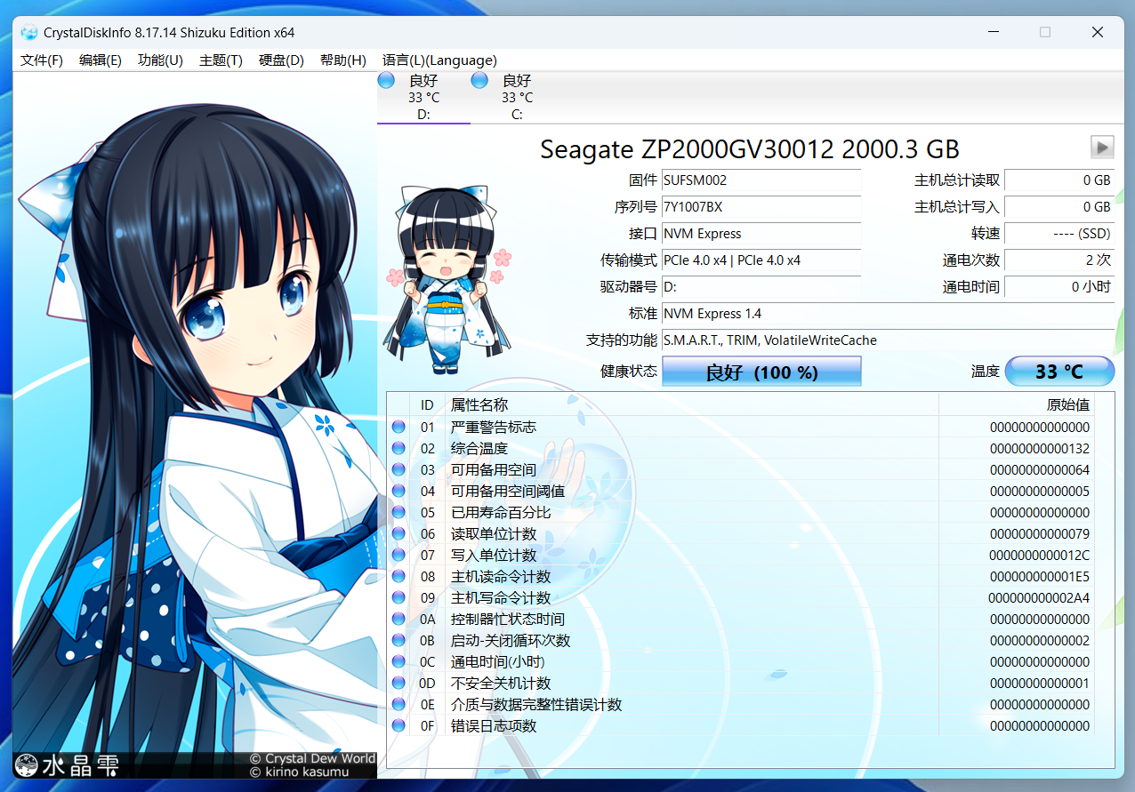Click the status orb for attribute 0E

(398, 704)
